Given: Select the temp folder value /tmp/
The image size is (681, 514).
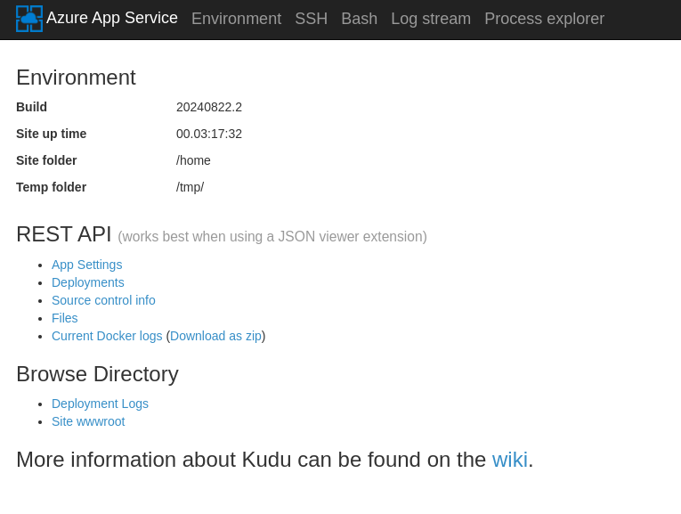Looking at the screenshot, I should pos(190,187).
